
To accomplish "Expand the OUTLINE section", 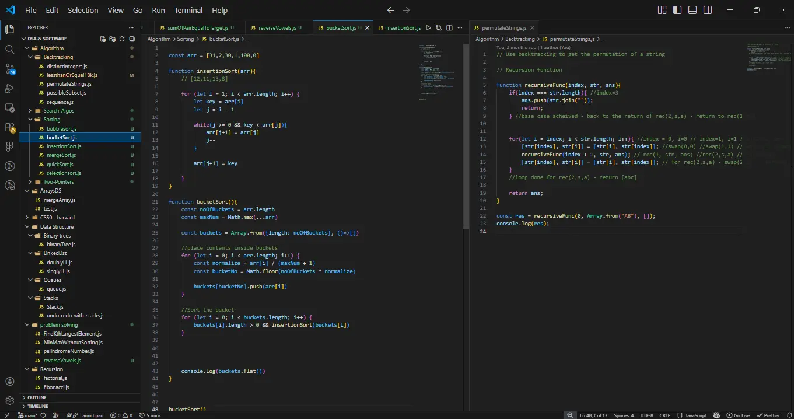I will pos(37,397).
